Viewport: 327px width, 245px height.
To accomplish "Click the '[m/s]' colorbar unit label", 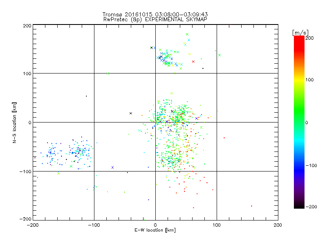I will pyautogui.click(x=300, y=33).
